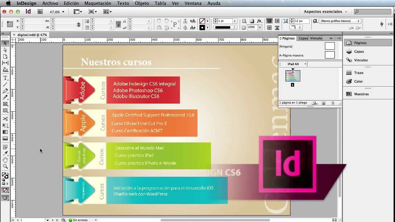Toggle no text wrap option

coord(269,21)
